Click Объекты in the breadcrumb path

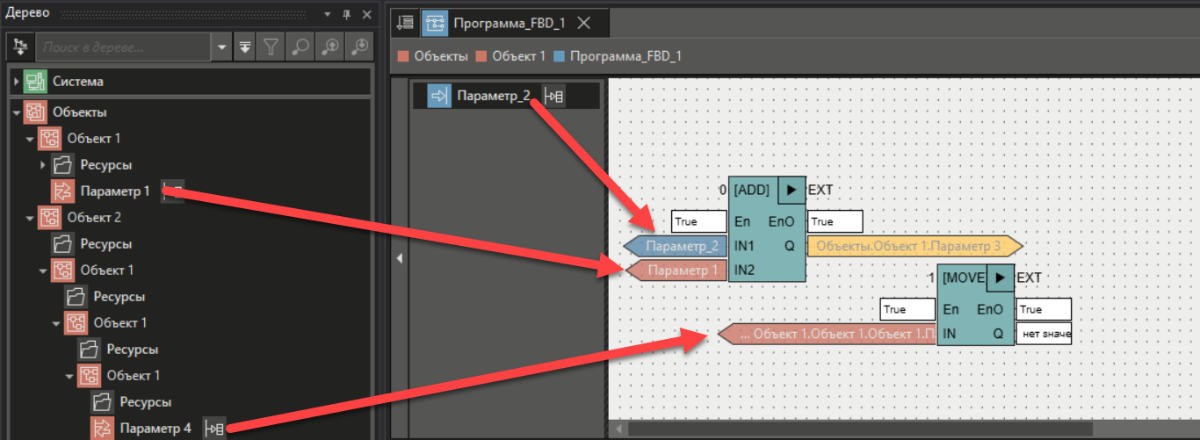(x=440, y=56)
